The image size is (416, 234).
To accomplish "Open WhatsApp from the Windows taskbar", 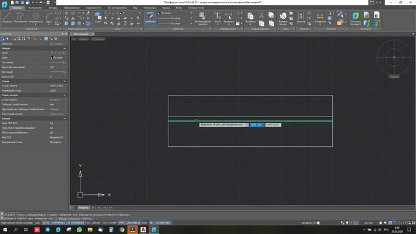I will (x=79, y=229).
